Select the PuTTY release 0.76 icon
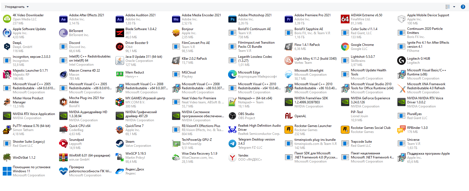Screen dimensions: 469x191 pos(7,130)
